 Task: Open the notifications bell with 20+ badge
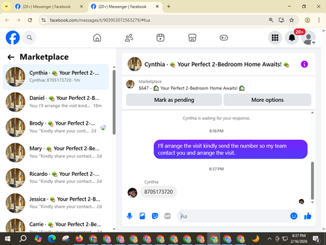point(292,38)
